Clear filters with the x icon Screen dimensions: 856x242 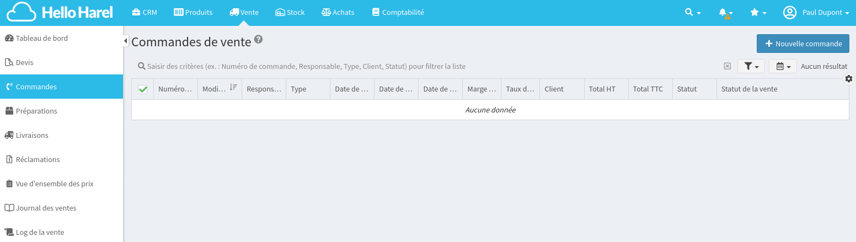727,66
